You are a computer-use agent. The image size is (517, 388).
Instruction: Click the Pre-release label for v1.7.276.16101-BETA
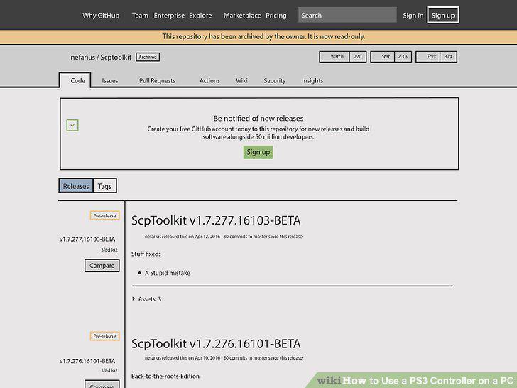[x=104, y=336]
